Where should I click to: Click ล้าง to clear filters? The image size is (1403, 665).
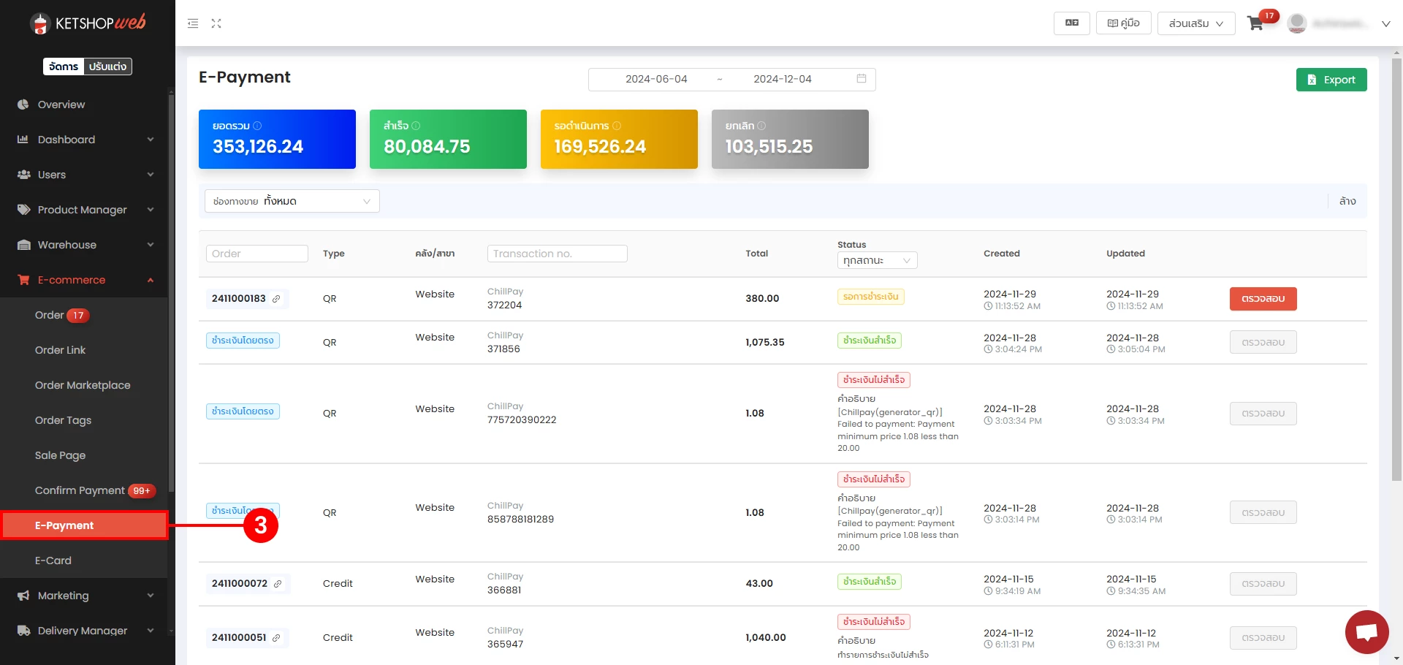(1347, 201)
